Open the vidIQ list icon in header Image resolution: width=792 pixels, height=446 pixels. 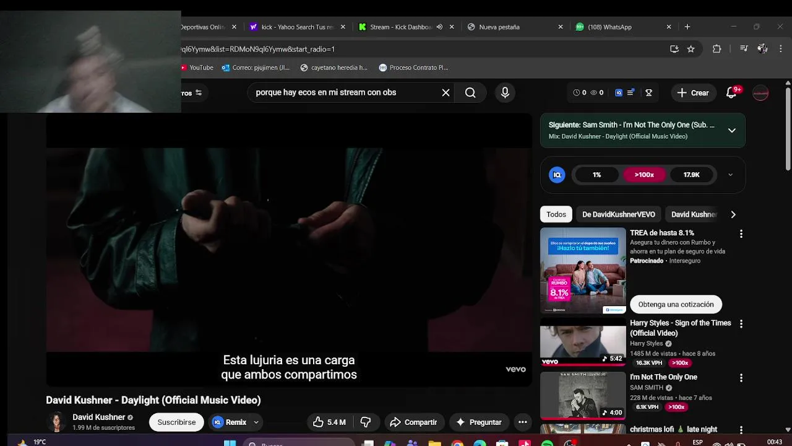point(631,92)
